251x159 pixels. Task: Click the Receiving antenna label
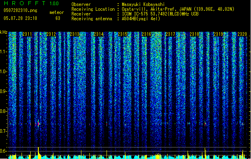tap(92, 19)
